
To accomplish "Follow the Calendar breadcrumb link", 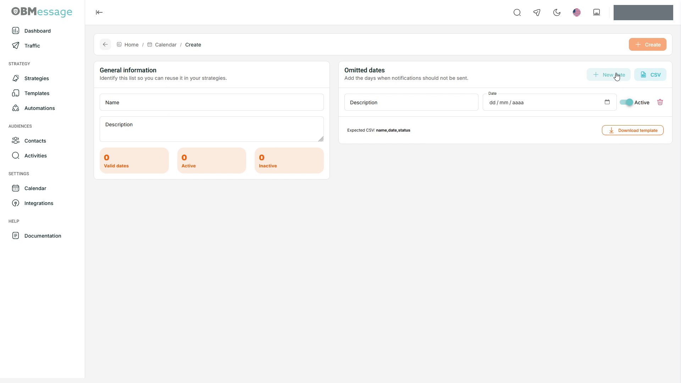I will 162,45.
